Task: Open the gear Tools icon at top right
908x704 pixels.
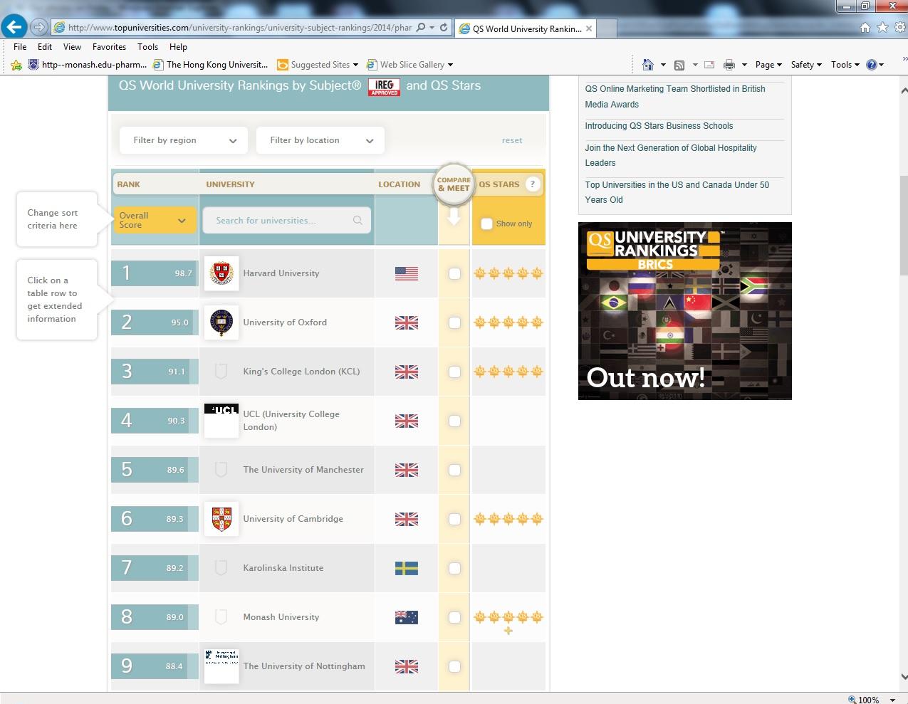Action: point(899,28)
